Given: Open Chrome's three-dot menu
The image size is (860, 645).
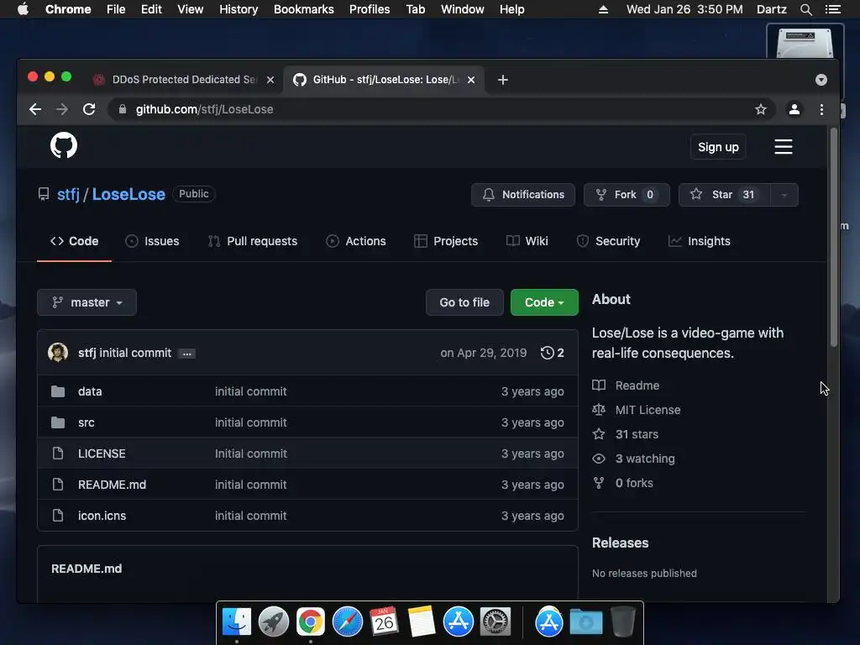Looking at the screenshot, I should (x=821, y=109).
